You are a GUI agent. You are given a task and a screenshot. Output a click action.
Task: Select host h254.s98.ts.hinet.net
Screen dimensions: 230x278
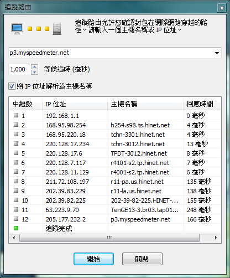(x=140, y=125)
